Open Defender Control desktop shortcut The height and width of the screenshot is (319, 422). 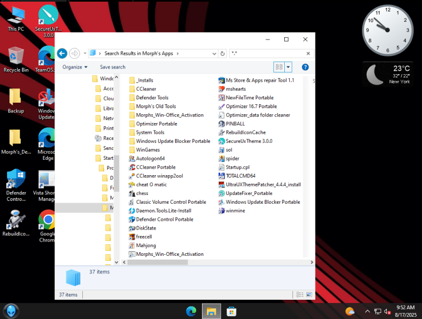pos(16,185)
